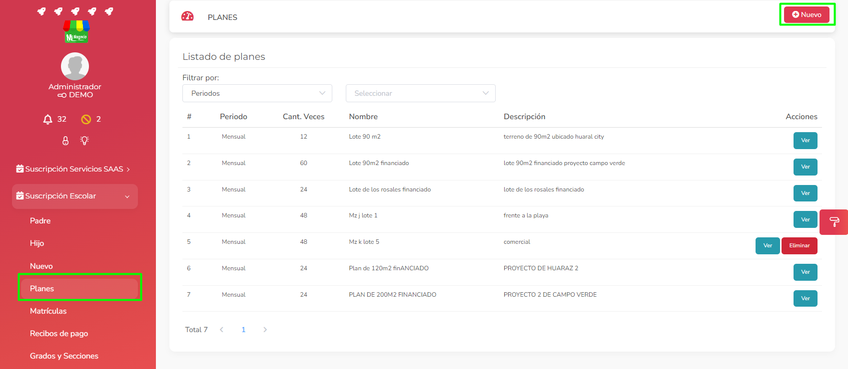Screen dimensions: 848x369
Task: View plan Lote 90 m2
Action: pos(806,141)
